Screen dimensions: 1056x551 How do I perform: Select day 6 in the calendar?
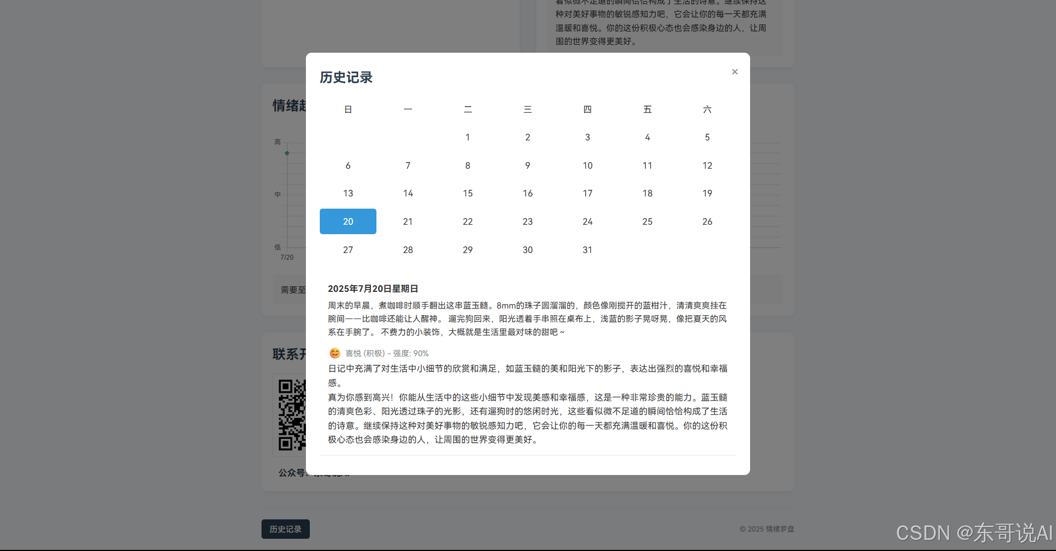click(x=348, y=165)
